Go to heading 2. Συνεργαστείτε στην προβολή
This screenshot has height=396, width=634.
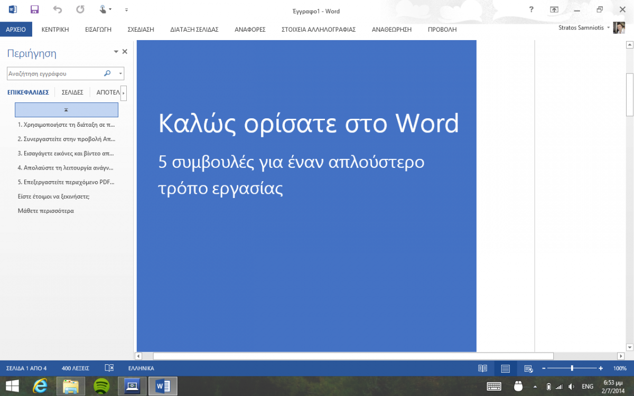pyautogui.click(x=66, y=139)
